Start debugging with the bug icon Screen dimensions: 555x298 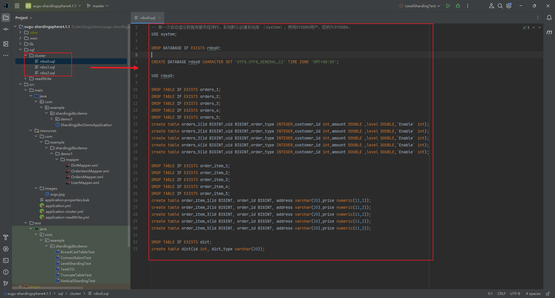click(458, 6)
